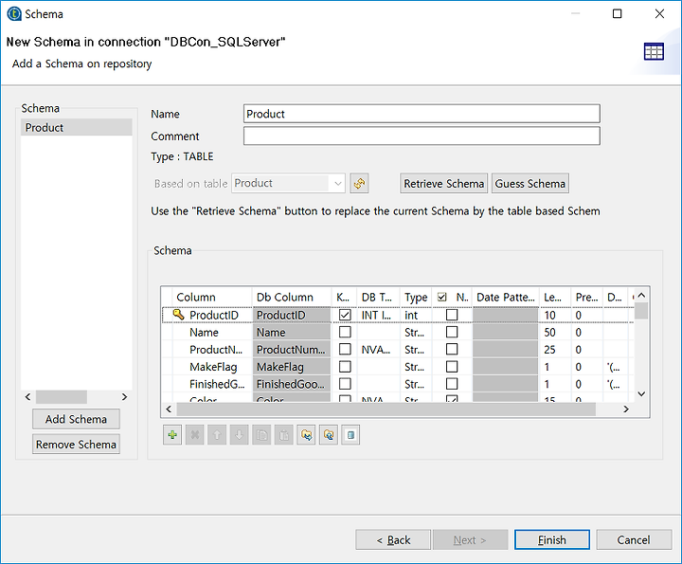
Task: Refresh table list icon beside Product combo
Action: pos(359,183)
